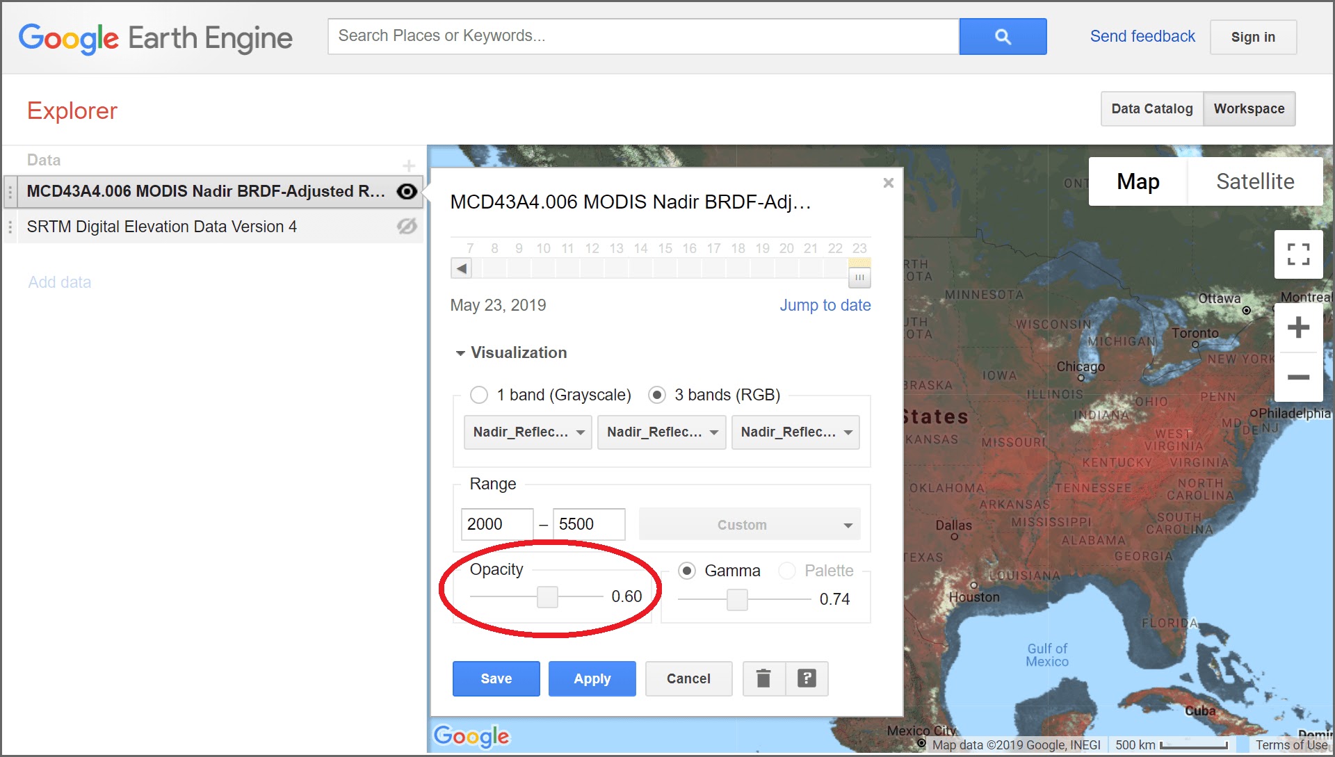Image resolution: width=1335 pixels, height=757 pixels.
Task: Click the Google logo on the map
Action: (x=471, y=736)
